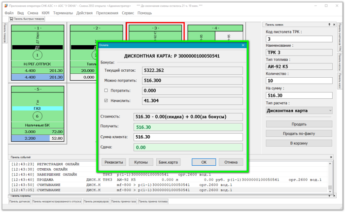Open the Панель товаров side tab
Viewport: 345px width, 212px height.
coord(5,33)
